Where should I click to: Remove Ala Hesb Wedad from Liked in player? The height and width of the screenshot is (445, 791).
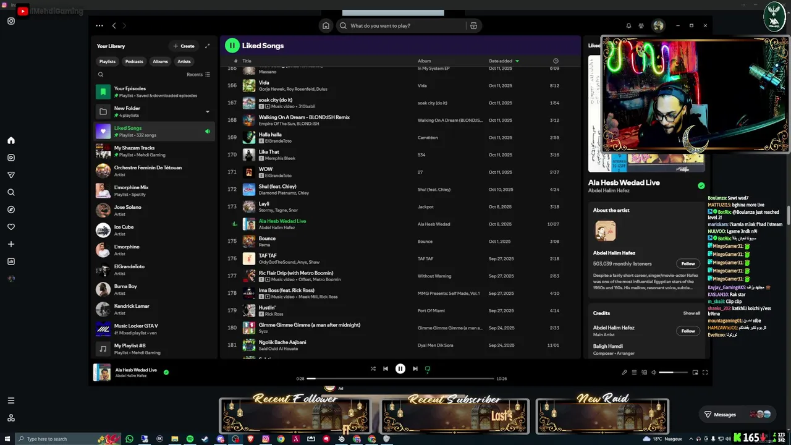pyautogui.click(x=166, y=373)
